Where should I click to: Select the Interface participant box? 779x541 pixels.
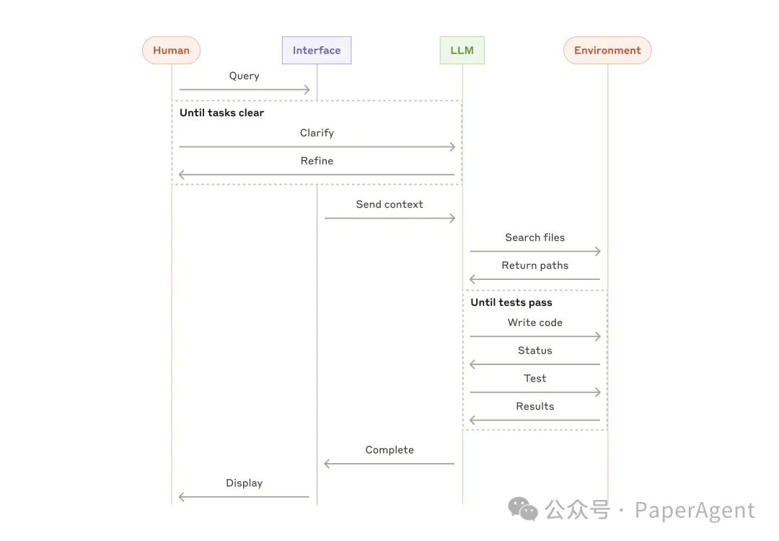click(x=317, y=50)
